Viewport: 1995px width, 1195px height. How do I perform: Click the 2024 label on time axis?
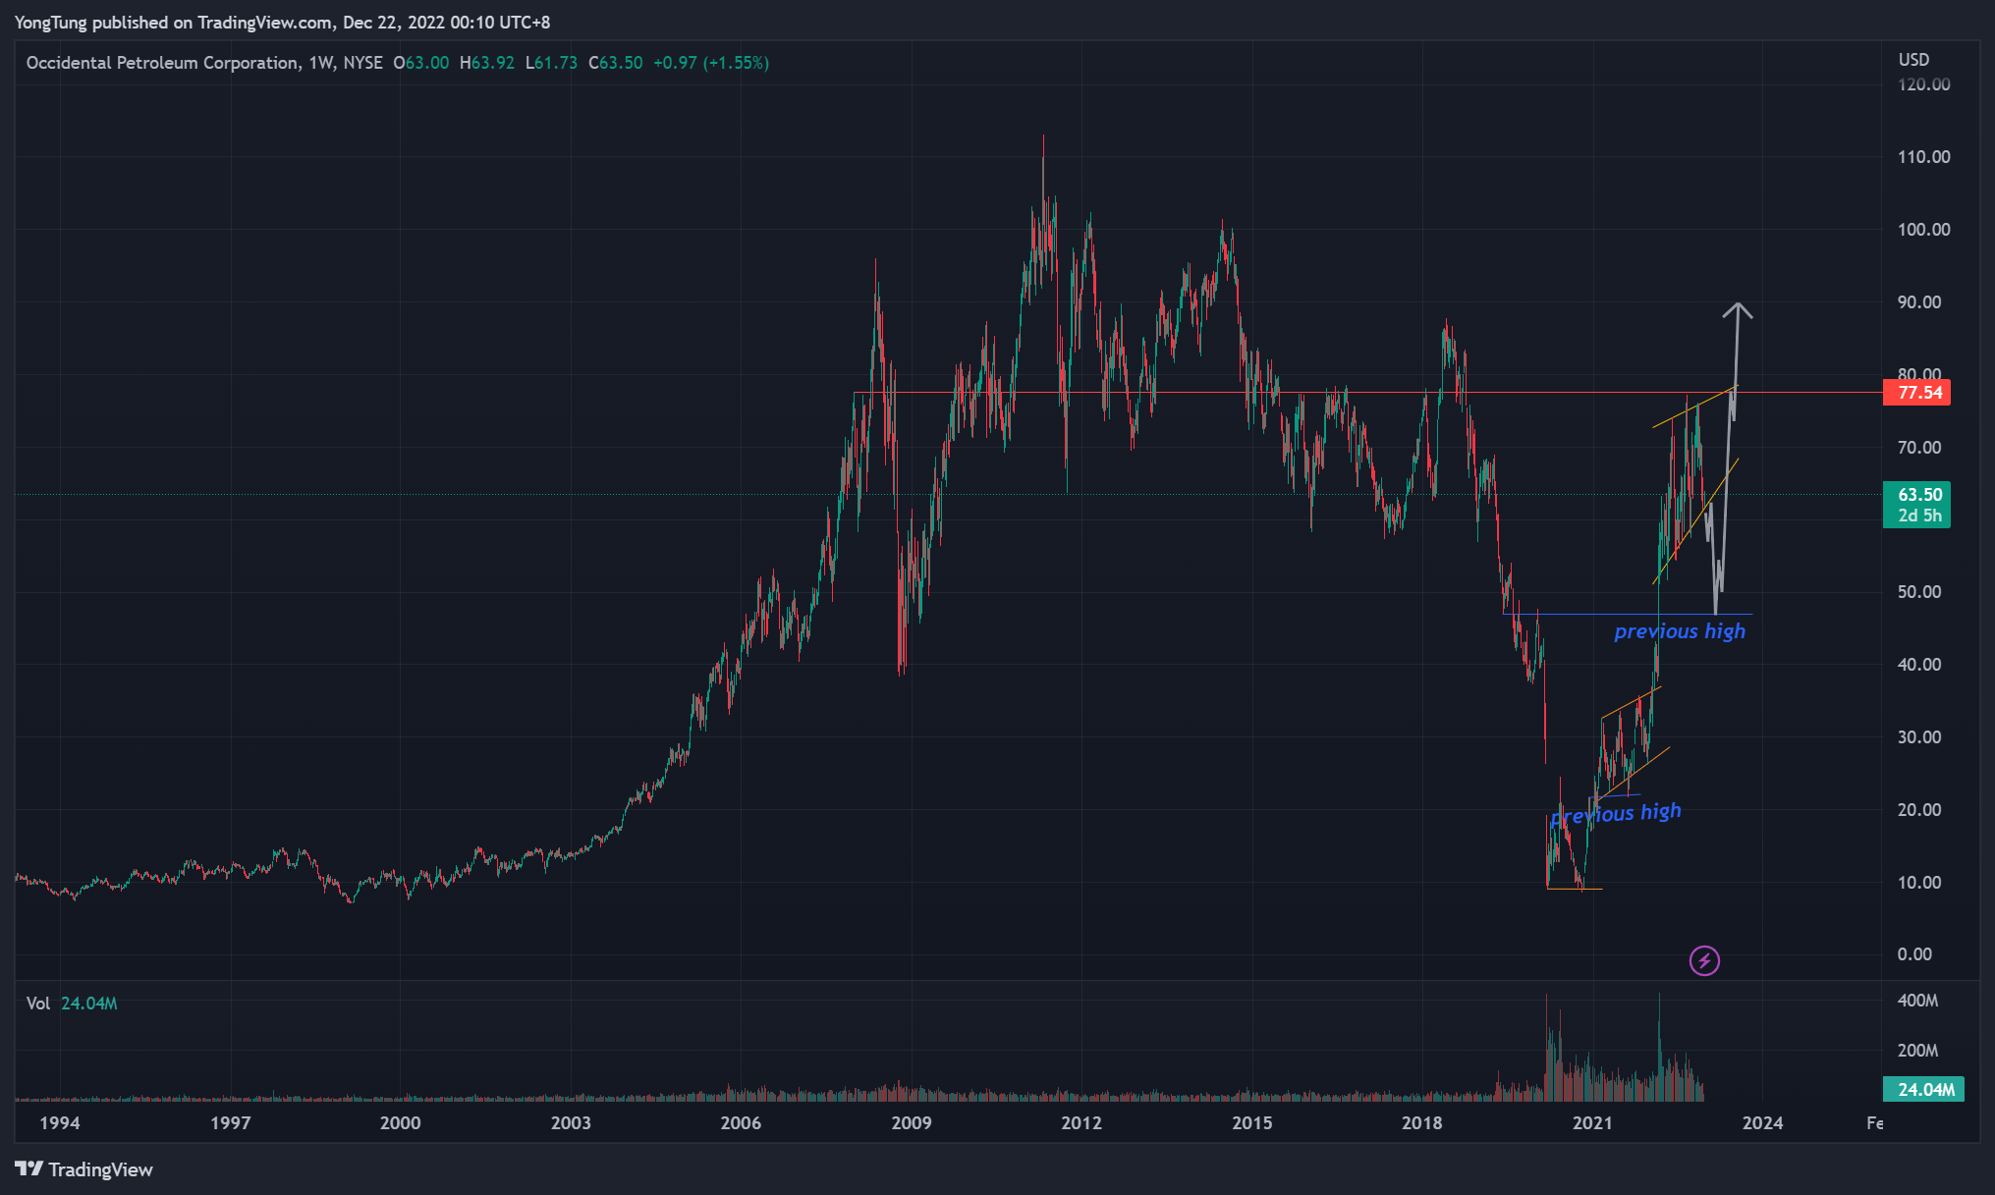[x=1762, y=1123]
